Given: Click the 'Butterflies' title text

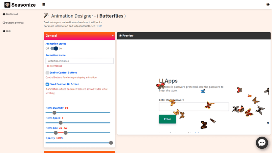Looking at the screenshot, I should click(111, 16).
